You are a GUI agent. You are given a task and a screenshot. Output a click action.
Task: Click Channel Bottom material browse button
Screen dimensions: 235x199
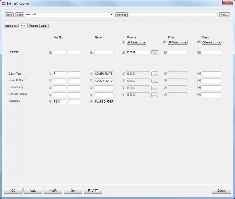pyautogui.click(x=155, y=95)
